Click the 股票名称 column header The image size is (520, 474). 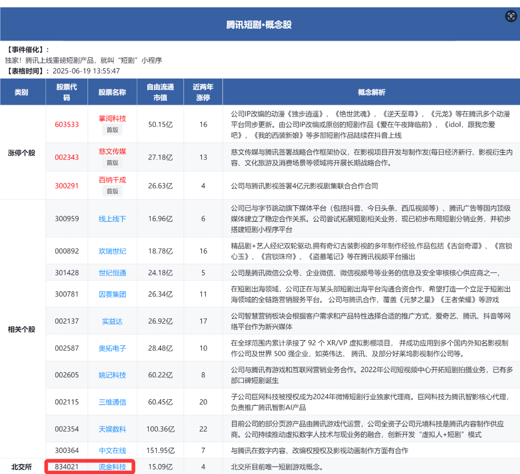(x=112, y=92)
